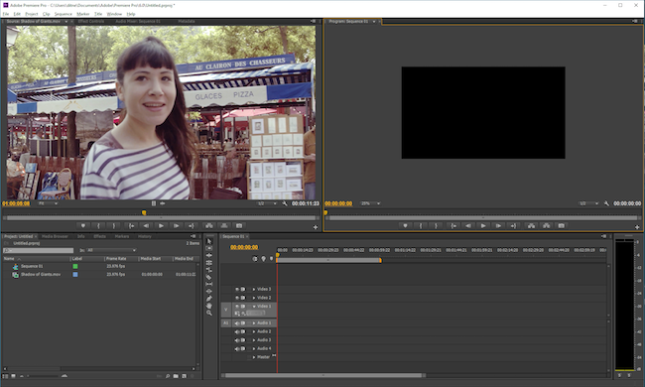The width and height of the screenshot is (645, 387).
Task: Switch Project panel to list view
Action: tap(5, 376)
